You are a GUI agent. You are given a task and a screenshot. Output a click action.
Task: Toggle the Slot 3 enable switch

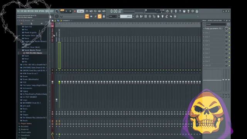pyautogui.click(x=229, y=37)
